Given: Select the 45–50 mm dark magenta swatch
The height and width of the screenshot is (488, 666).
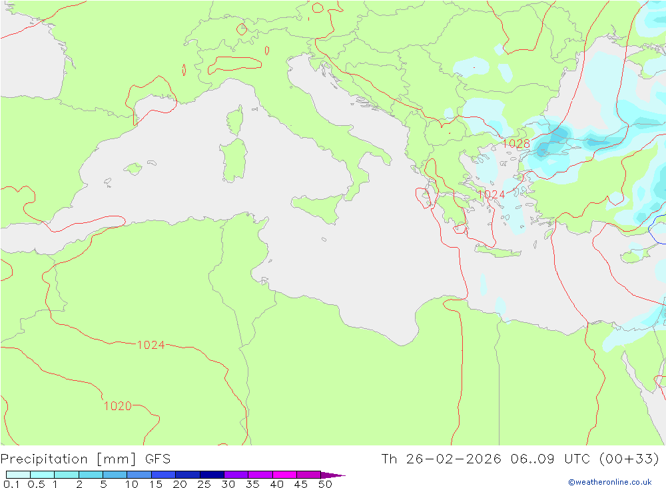Looking at the screenshot, I should tap(309, 475).
